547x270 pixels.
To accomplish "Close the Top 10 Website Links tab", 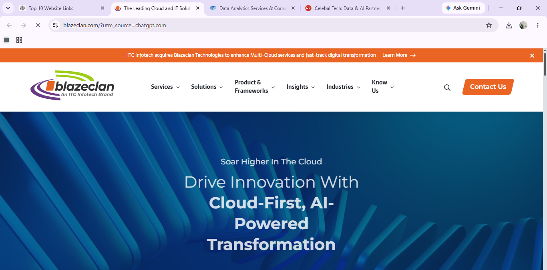I will tap(103, 8).
